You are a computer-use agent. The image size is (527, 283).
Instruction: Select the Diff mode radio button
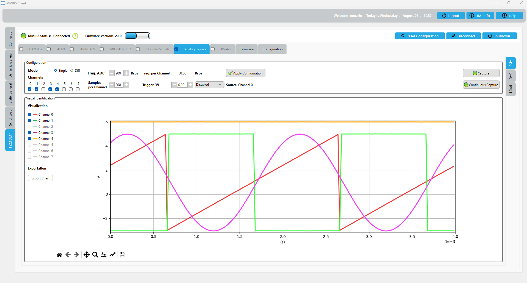pos(72,71)
